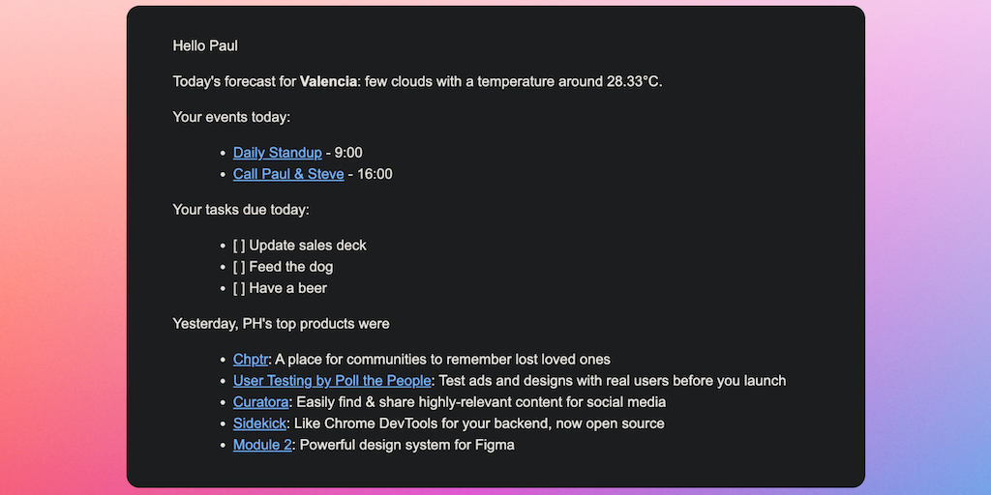This screenshot has width=991, height=495.
Task: Click the PH's top products heading
Action: click(281, 323)
